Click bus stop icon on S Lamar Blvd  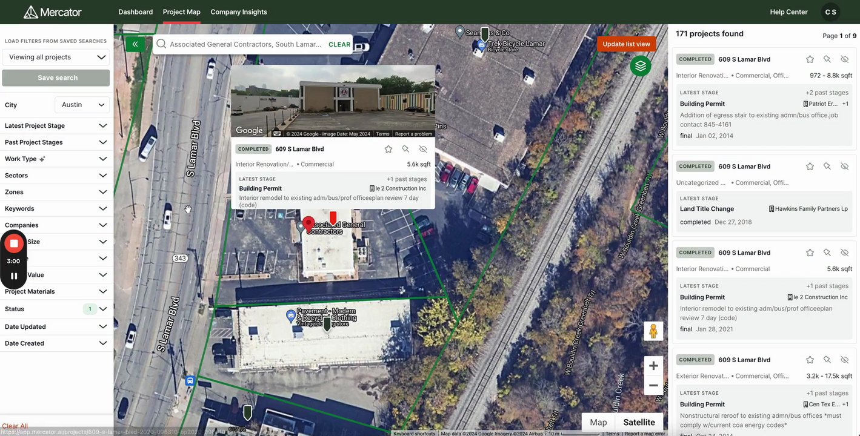[x=190, y=381]
